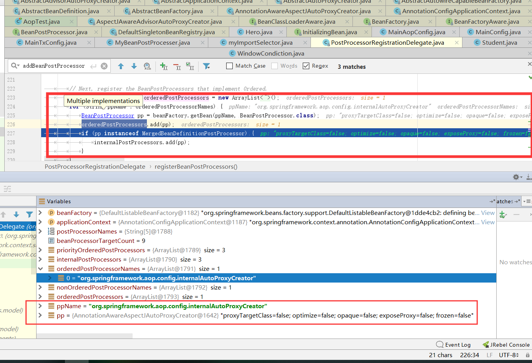Move down a frame in the Frames panel

coord(16,215)
